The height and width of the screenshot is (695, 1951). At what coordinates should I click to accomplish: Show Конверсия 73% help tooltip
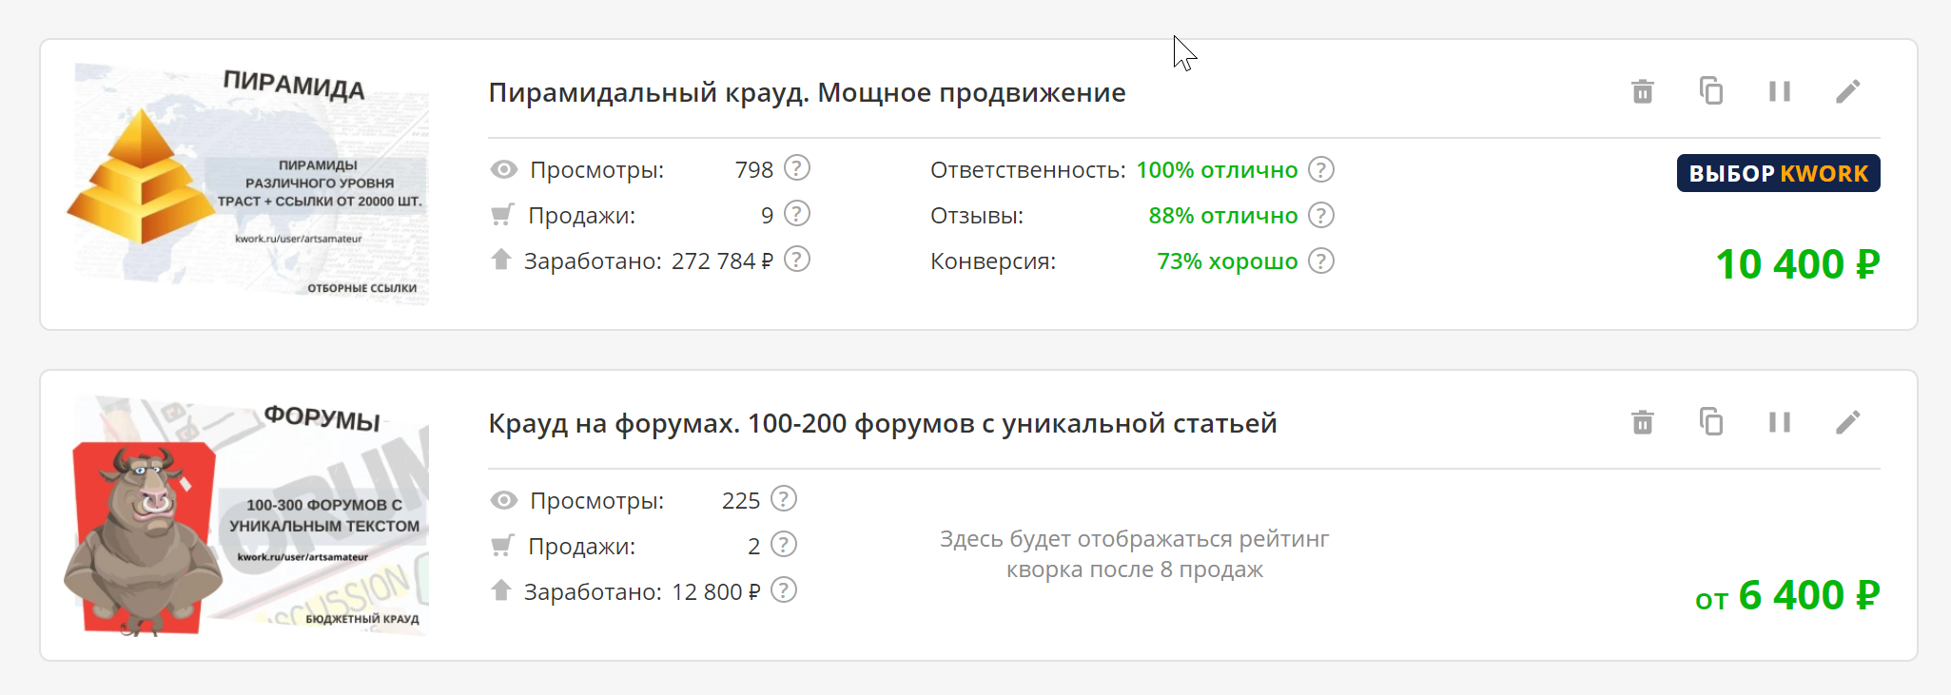[x=1320, y=261]
